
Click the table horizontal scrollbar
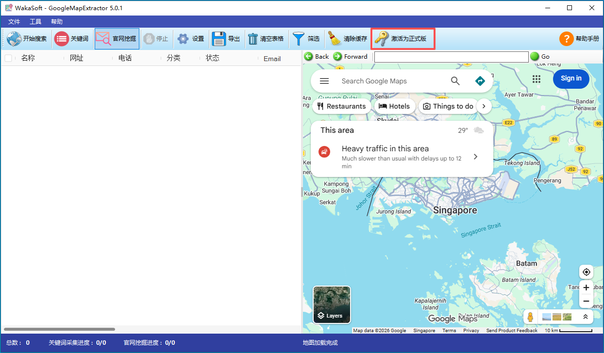pos(59,329)
